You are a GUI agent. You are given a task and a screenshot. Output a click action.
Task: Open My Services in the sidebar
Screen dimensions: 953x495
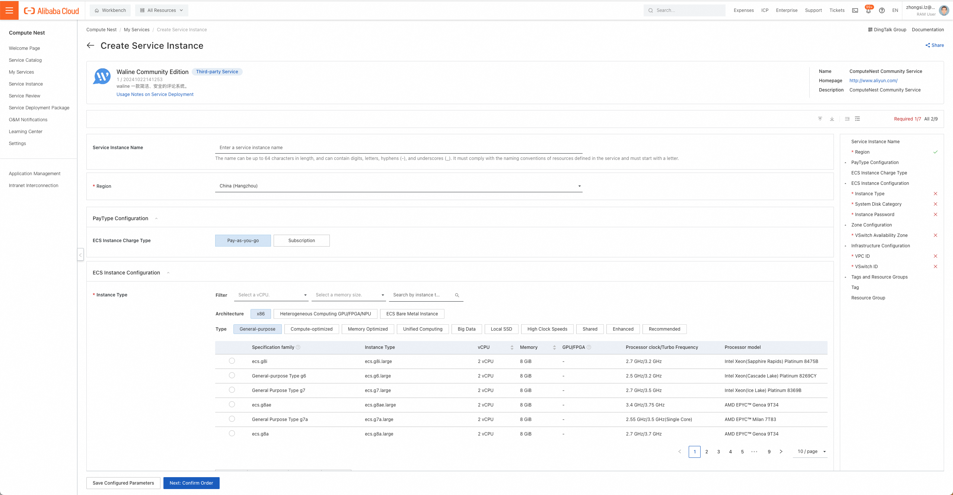tap(21, 72)
